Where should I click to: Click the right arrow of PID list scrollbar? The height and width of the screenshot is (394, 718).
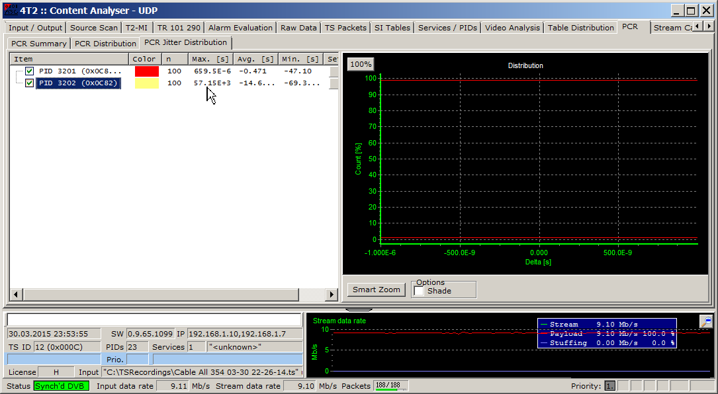332,294
